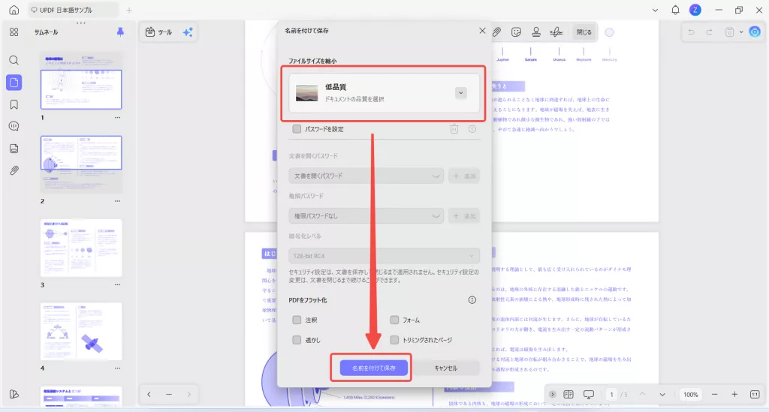Toggle the fit-to-page icon at bottom right

point(755,394)
